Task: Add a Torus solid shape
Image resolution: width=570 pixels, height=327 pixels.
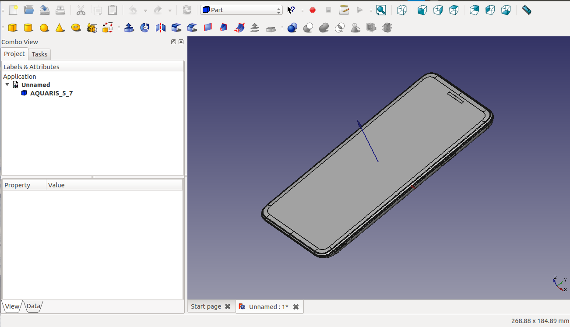Action: coord(76,28)
